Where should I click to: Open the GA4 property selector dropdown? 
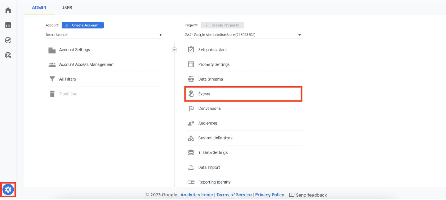244,35
